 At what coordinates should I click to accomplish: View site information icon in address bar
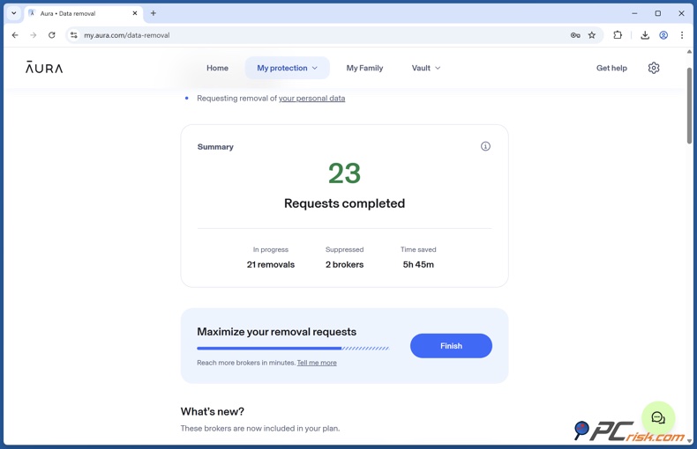(74, 35)
